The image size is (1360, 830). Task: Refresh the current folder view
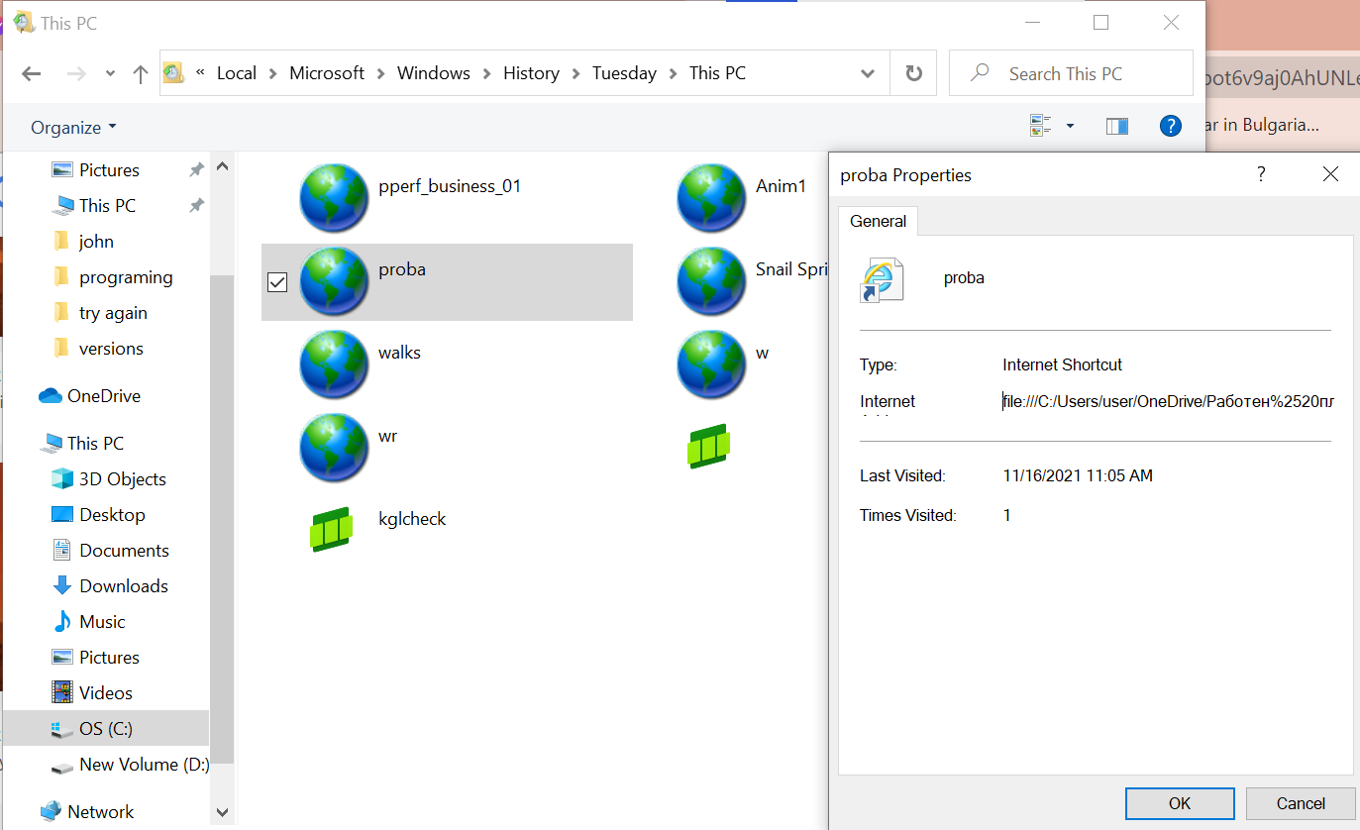[913, 73]
